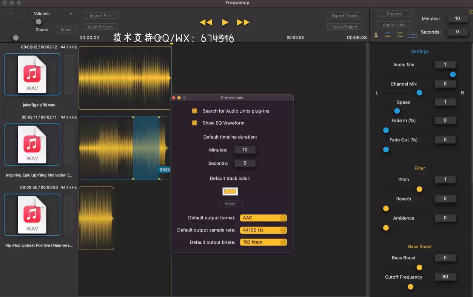This screenshot has width=473, height=297.
Task: Enable Search for Audio Units plug-ins
Action: 194,111
